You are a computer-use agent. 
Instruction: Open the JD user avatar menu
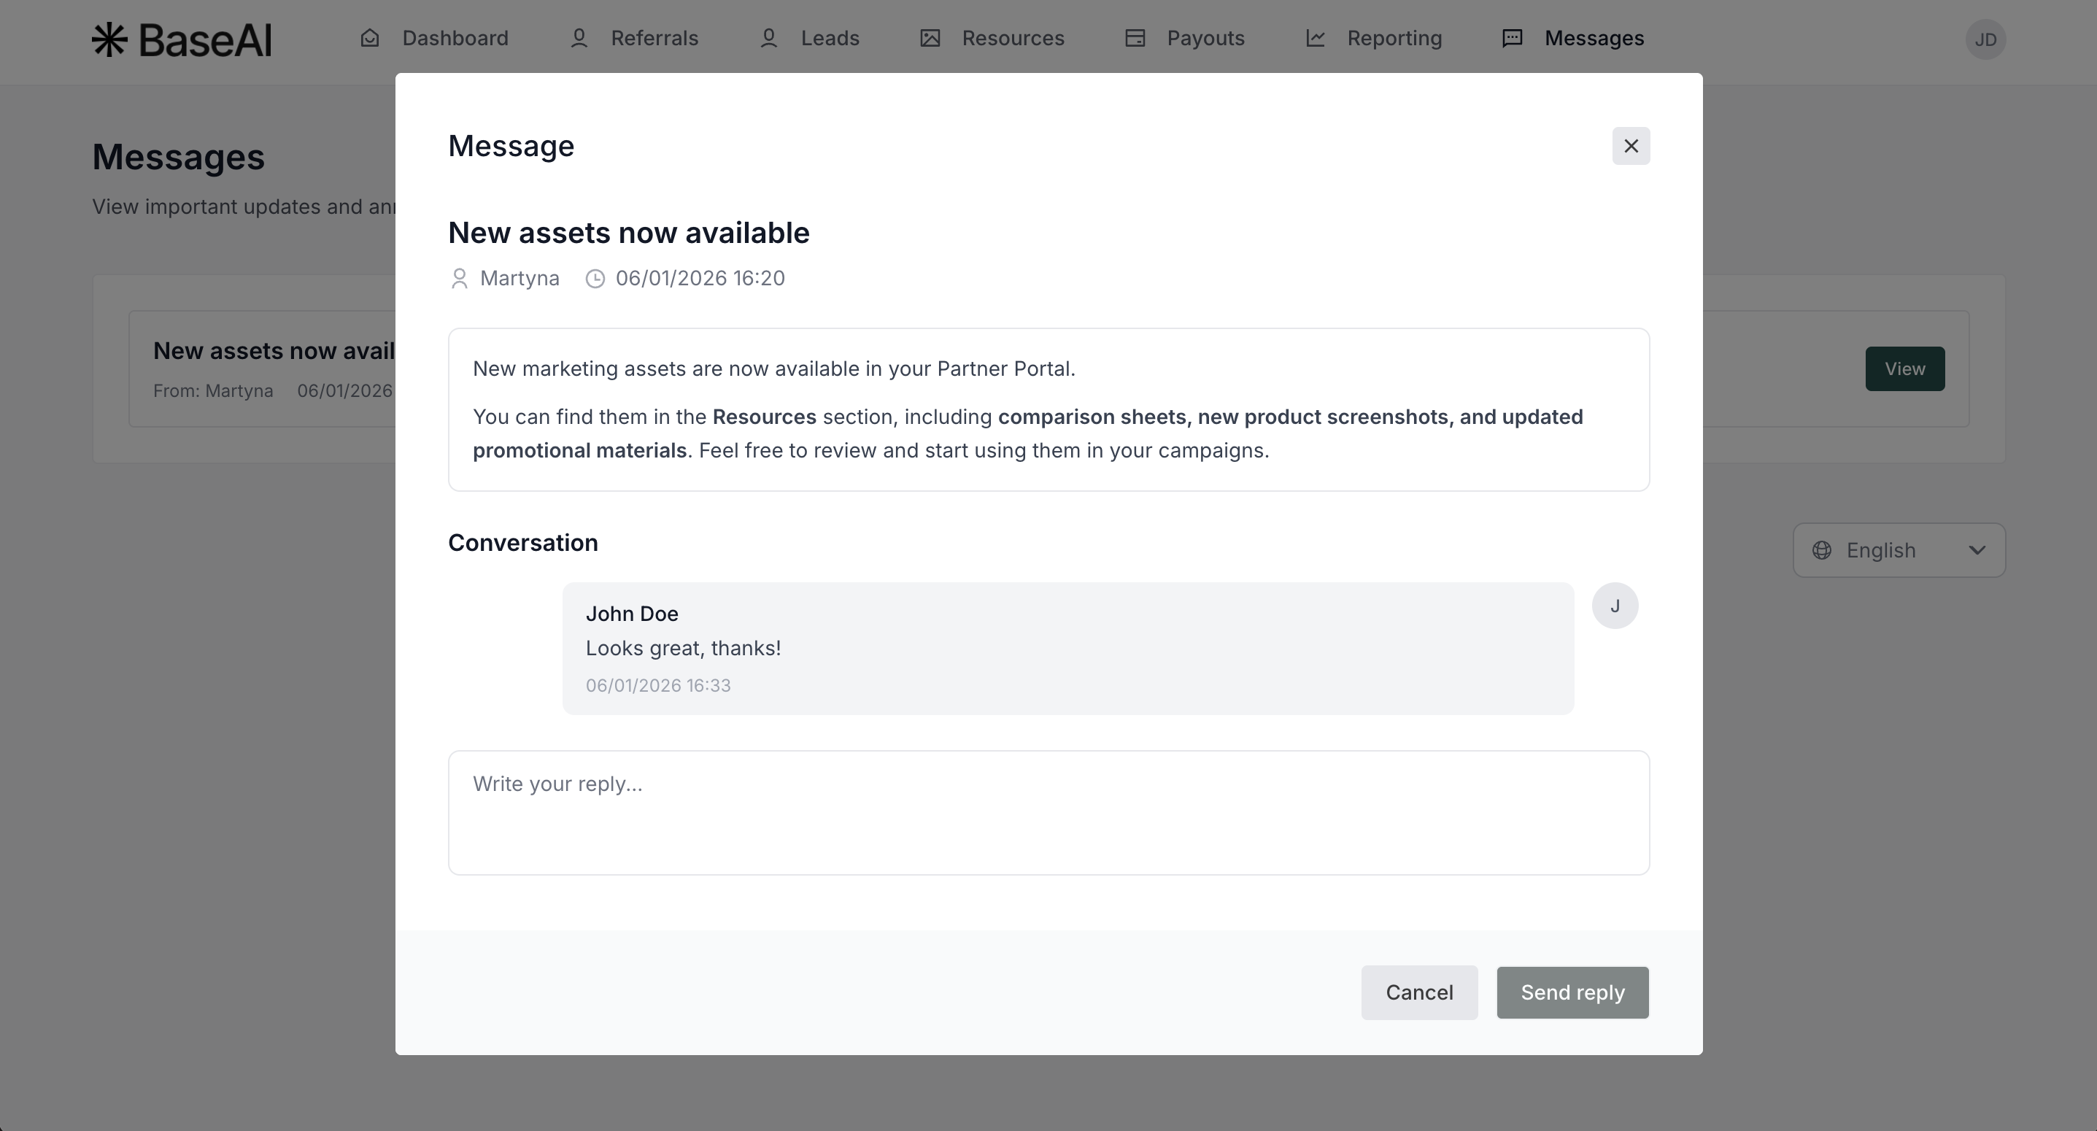[1985, 39]
